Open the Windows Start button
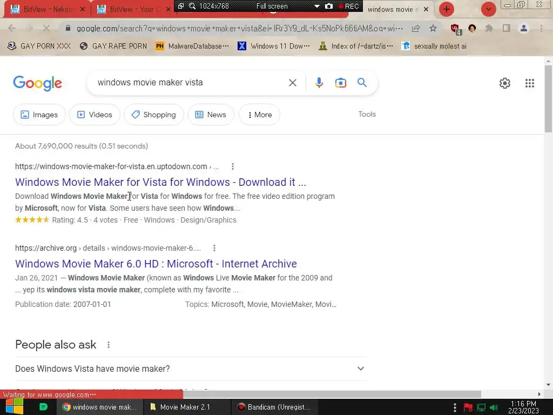Screen dimensions: 553x415 pyautogui.click(x=15, y=407)
